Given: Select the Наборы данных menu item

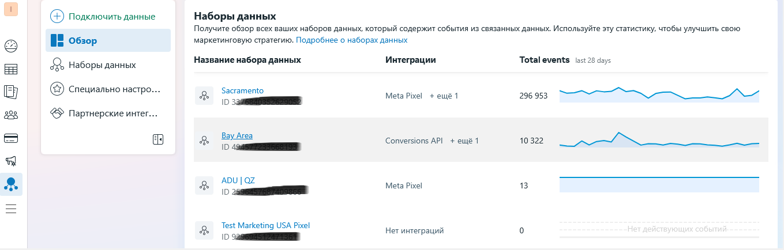Looking at the screenshot, I should point(108,65).
